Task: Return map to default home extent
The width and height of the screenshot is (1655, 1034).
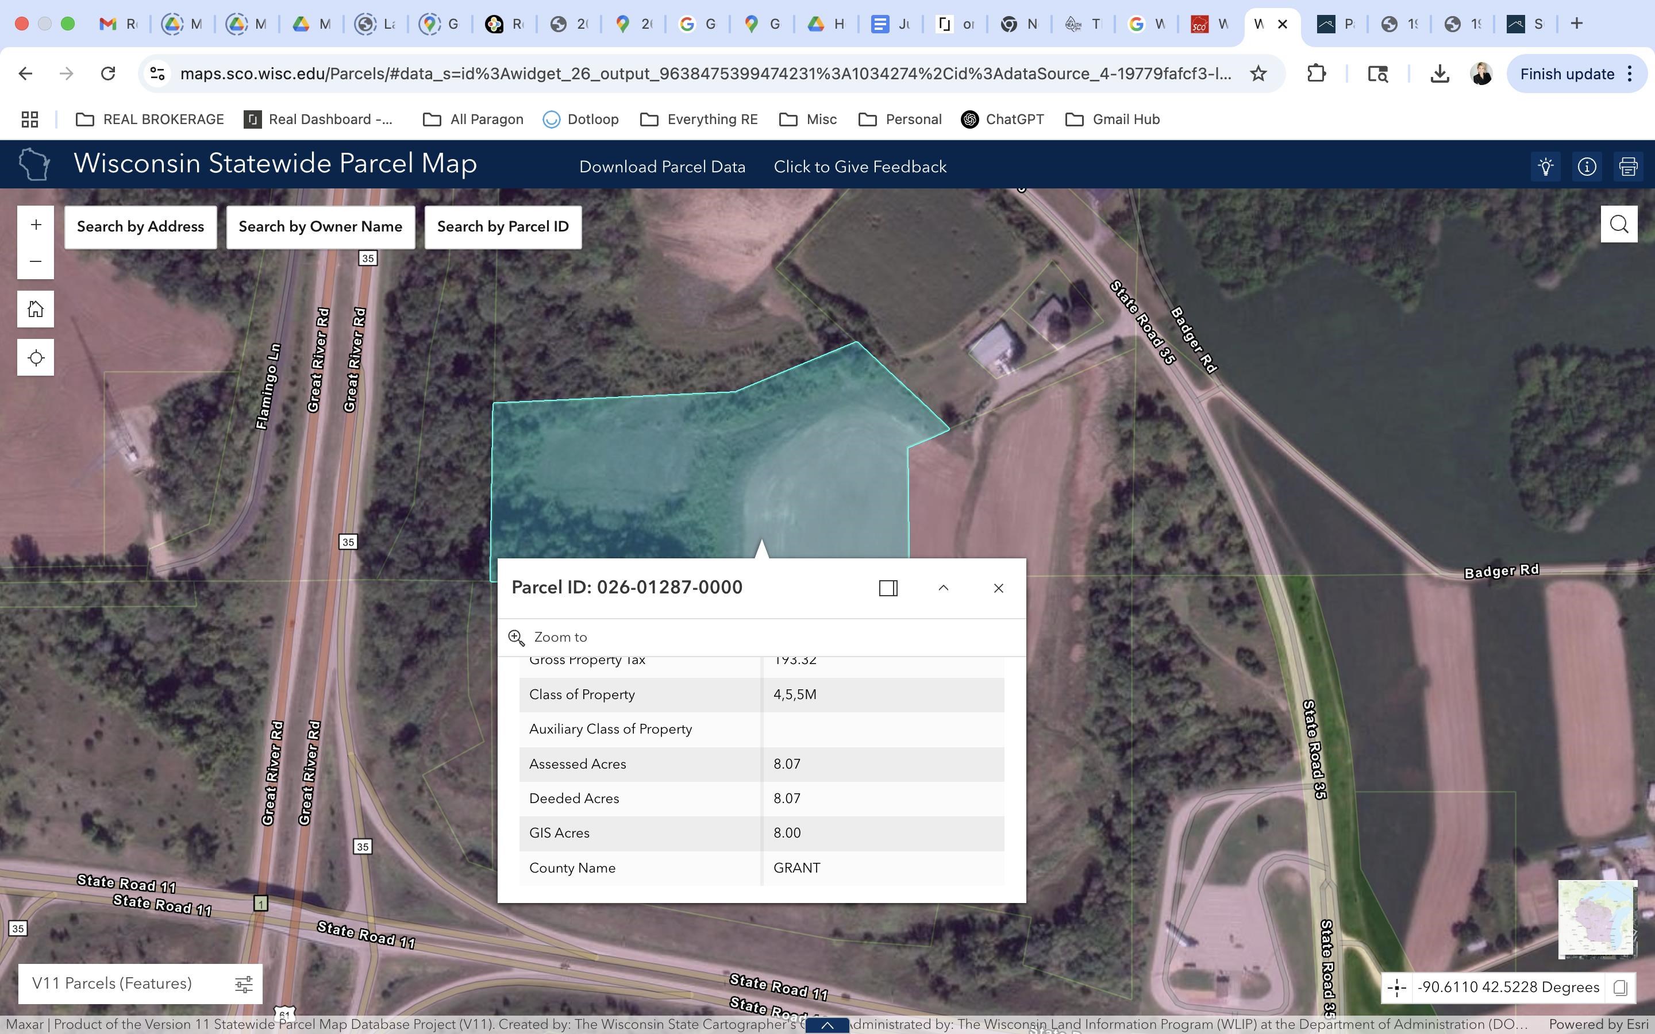Action: tap(36, 309)
